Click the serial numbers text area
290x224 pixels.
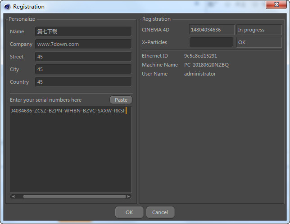point(71,149)
